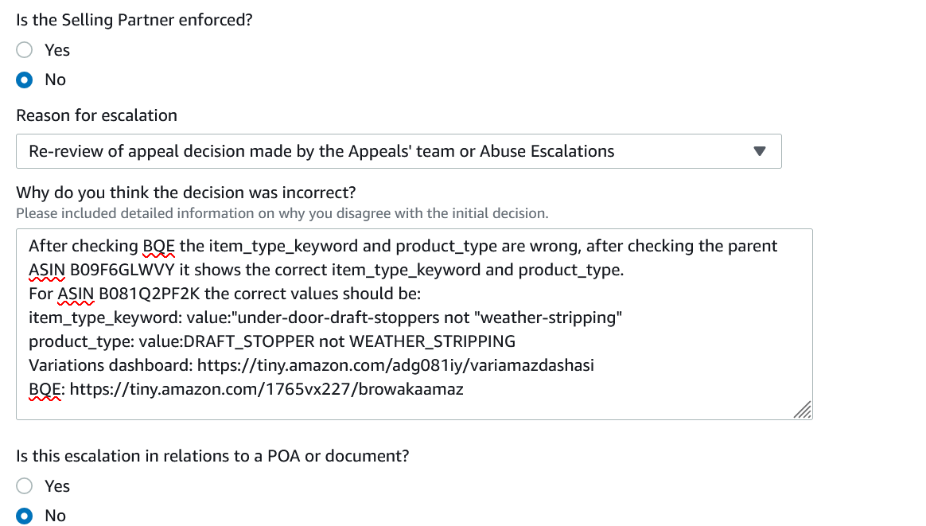Screen dimensions: 926x526
Task: Click ASIN B081Q2PF2K inside the text area
Action: coord(150,294)
